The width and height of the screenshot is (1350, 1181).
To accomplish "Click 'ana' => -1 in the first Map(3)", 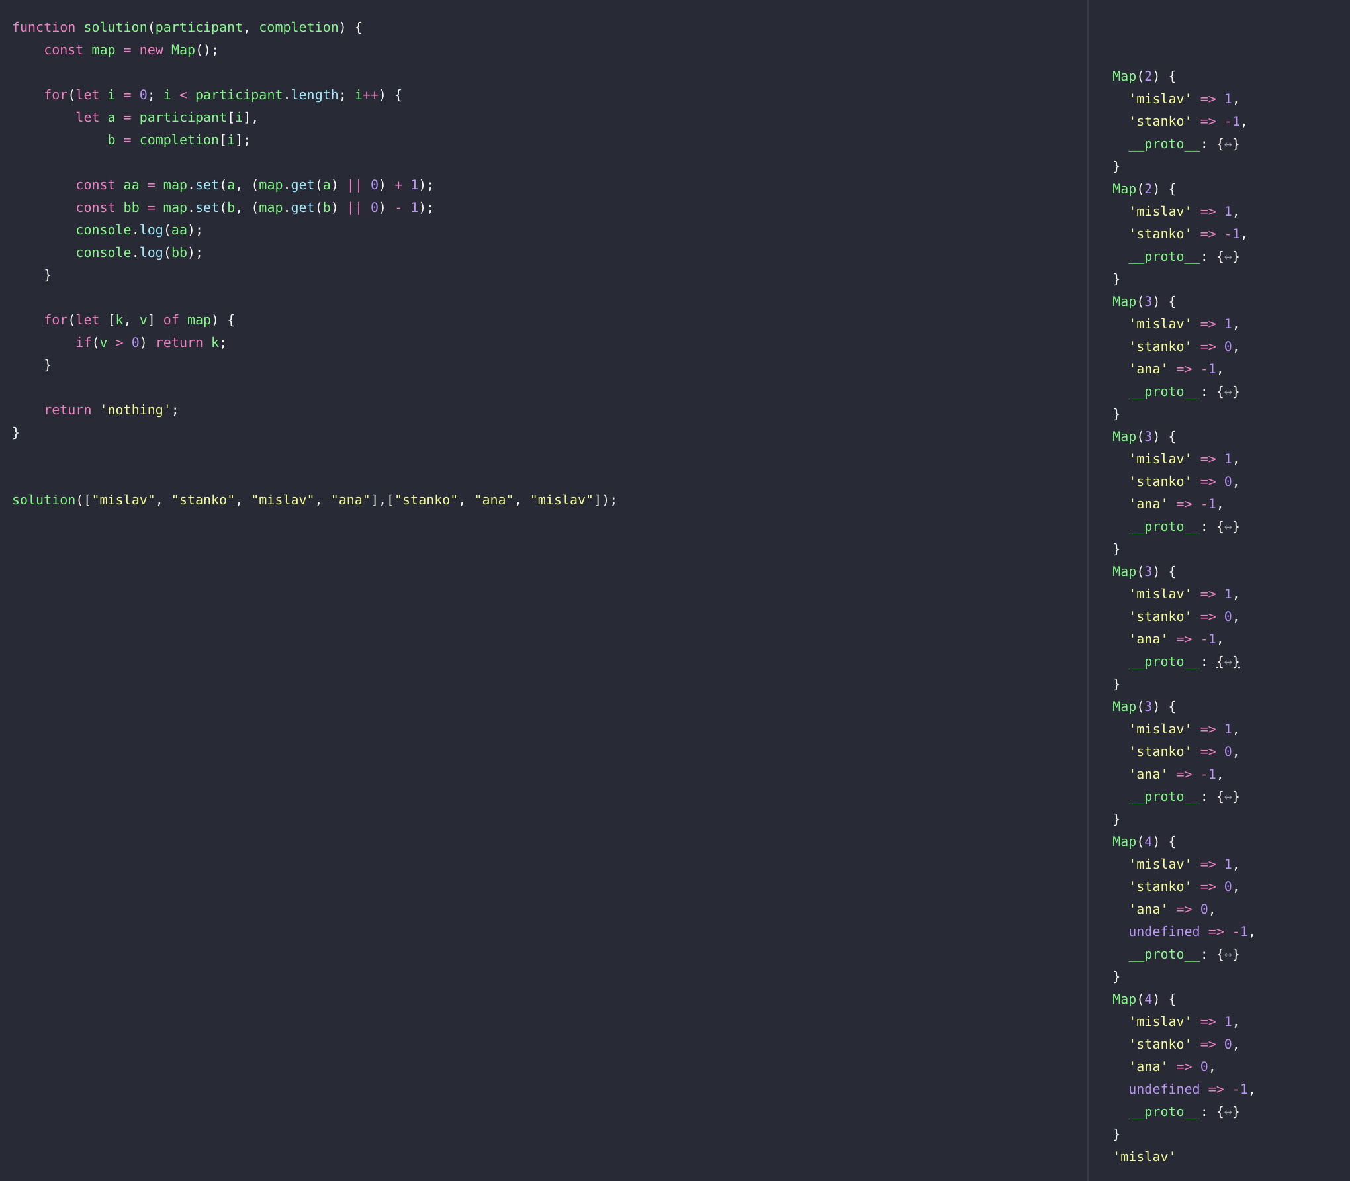I will point(1175,369).
